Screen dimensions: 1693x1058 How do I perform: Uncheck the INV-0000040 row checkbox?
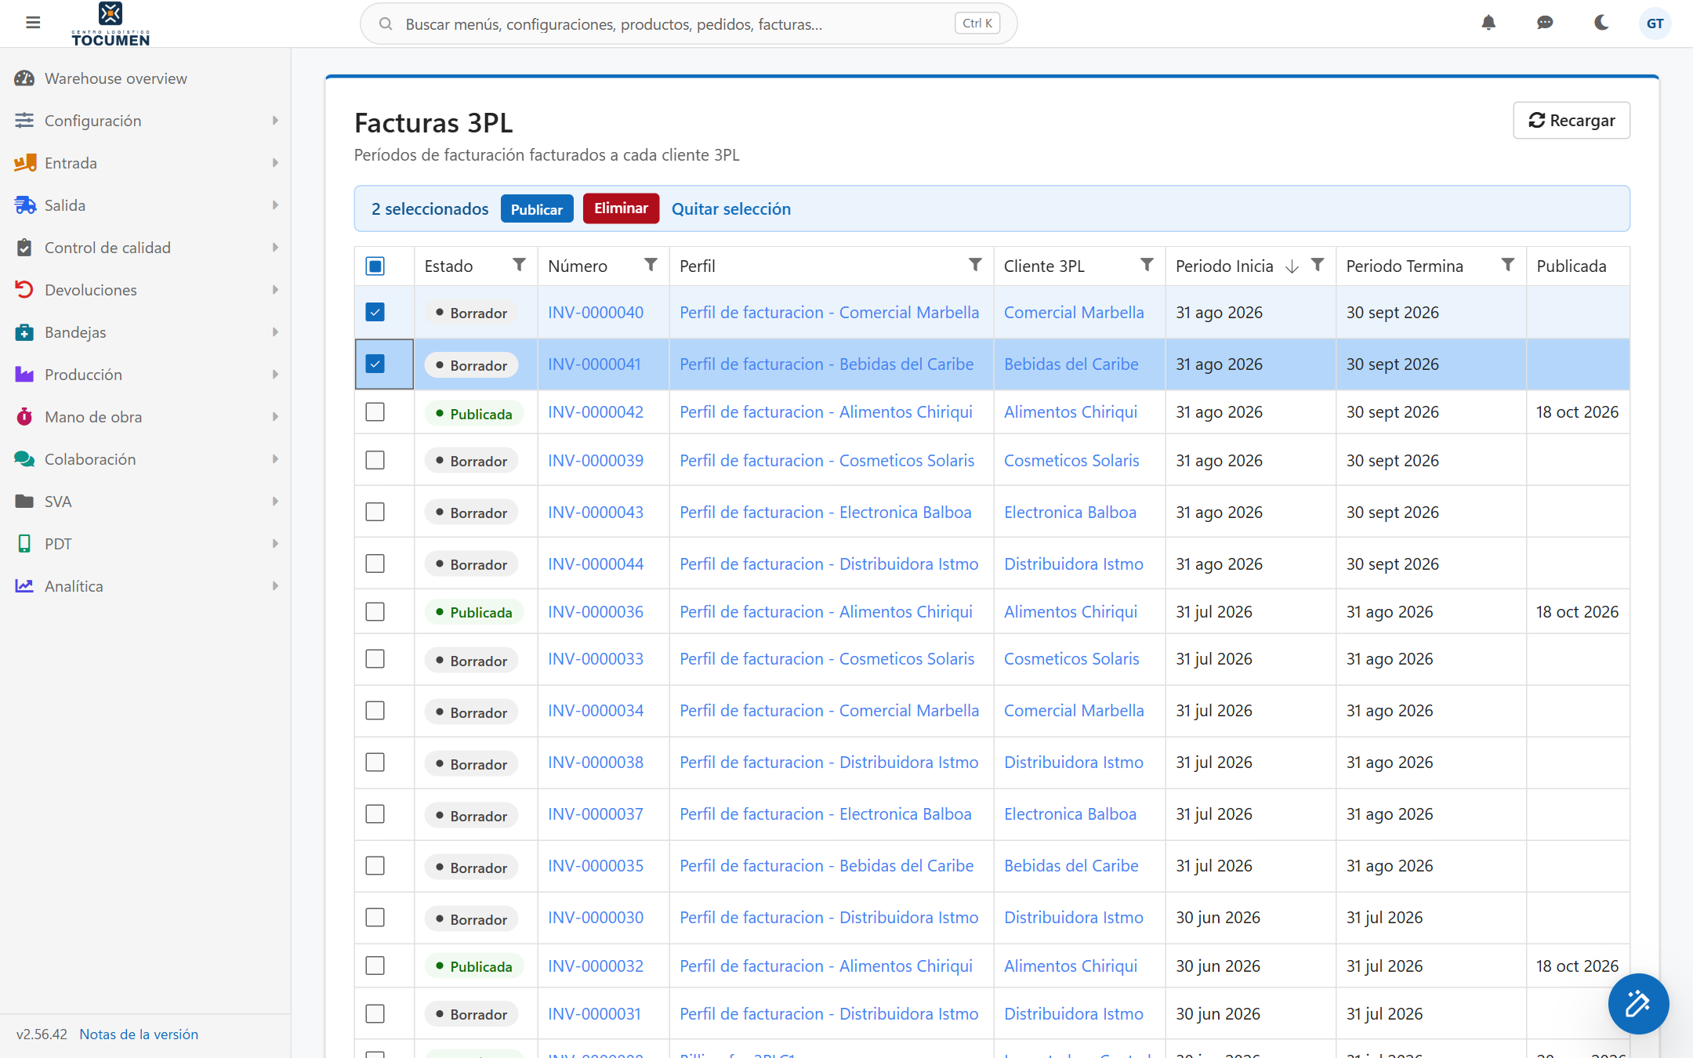point(375,312)
